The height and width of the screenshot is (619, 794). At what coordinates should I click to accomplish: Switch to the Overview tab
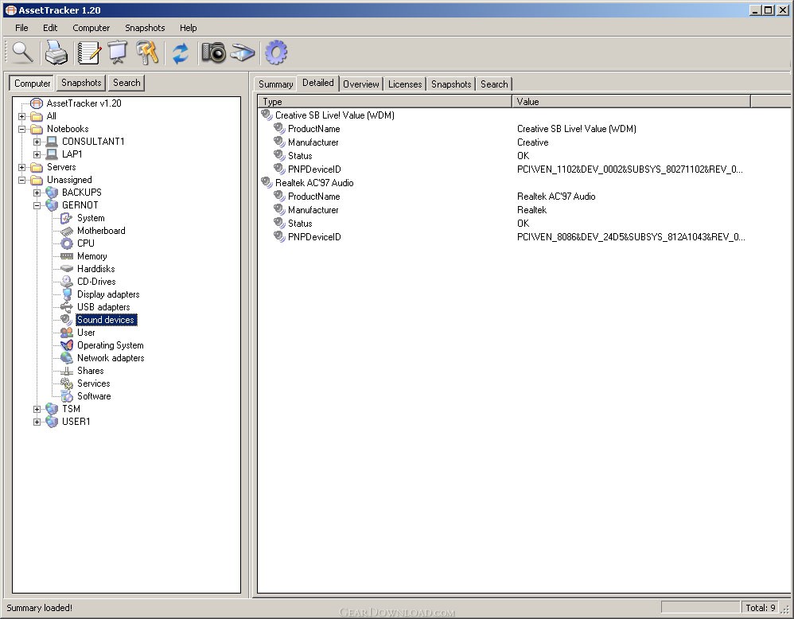pos(361,84)
